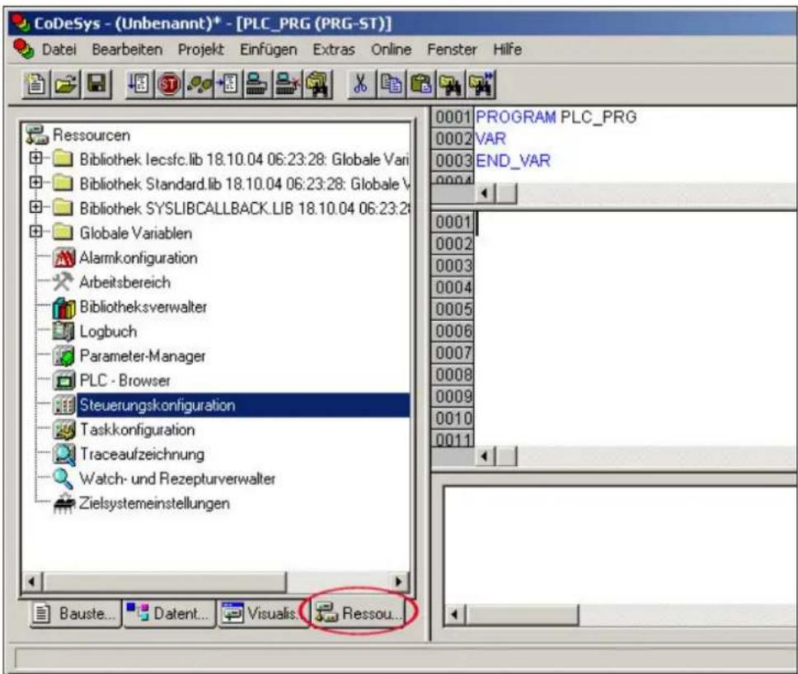Screen dimensions: 798x674
Task: Click the Open file folder icon
Action: point(66,83)
